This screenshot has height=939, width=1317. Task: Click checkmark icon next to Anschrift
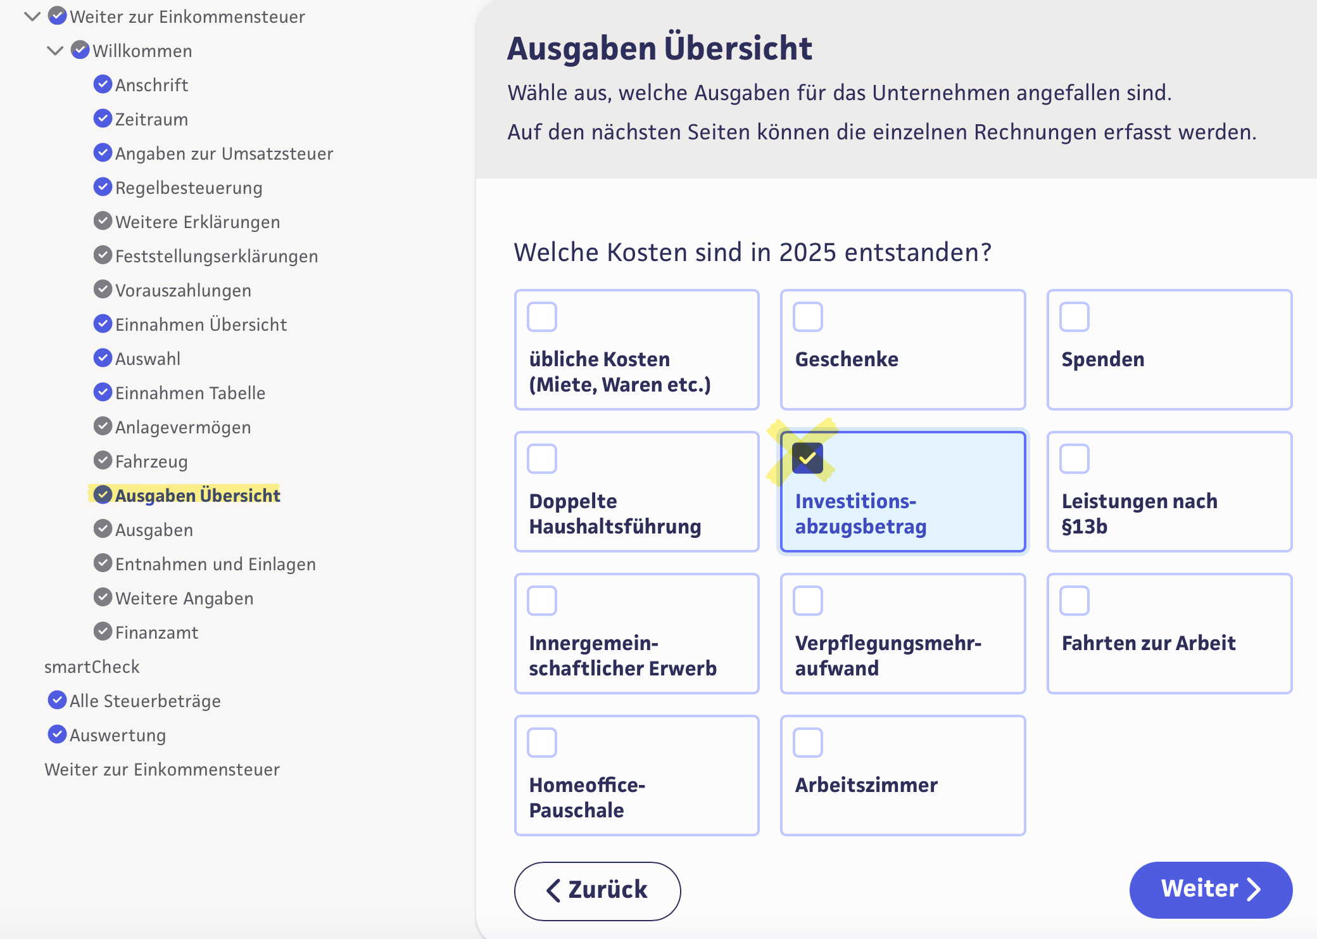pyautogui.click(x=103, y=84)
